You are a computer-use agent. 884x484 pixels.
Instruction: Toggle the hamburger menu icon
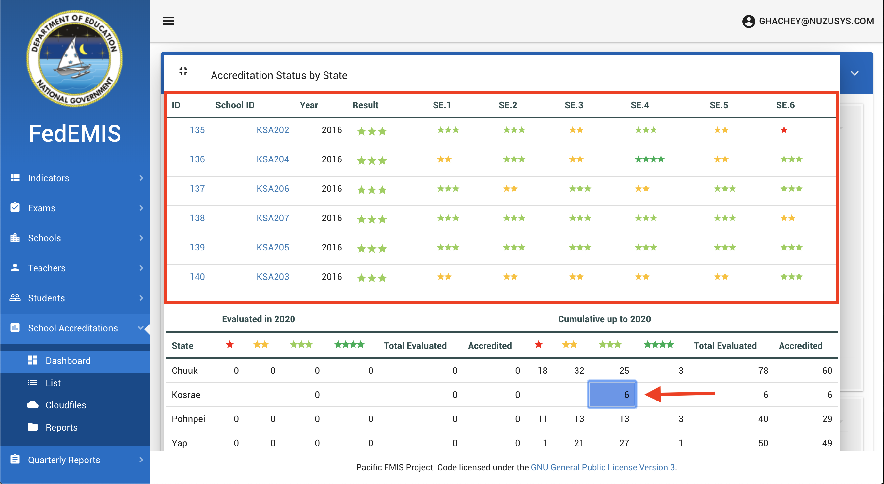pyautogui.click(x=168, y=21)
